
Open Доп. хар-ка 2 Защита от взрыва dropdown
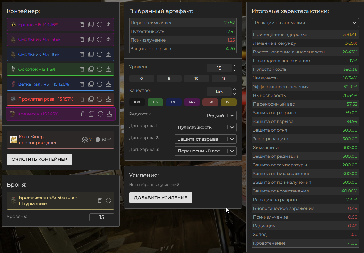tap(205, 139)
